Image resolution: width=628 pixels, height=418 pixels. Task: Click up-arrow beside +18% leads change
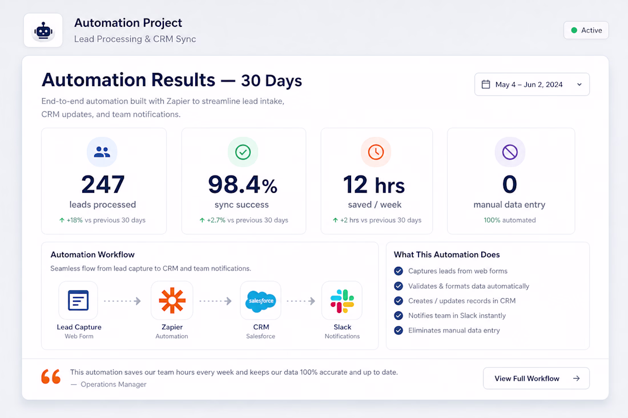[62, 220]
